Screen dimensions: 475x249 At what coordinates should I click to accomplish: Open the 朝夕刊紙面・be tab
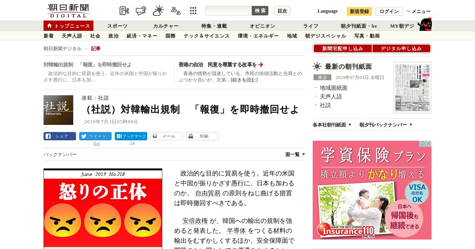pos(359,26)
